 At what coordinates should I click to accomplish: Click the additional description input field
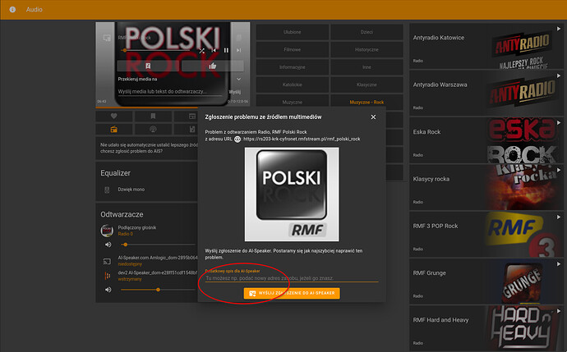[x=292, y=278]
